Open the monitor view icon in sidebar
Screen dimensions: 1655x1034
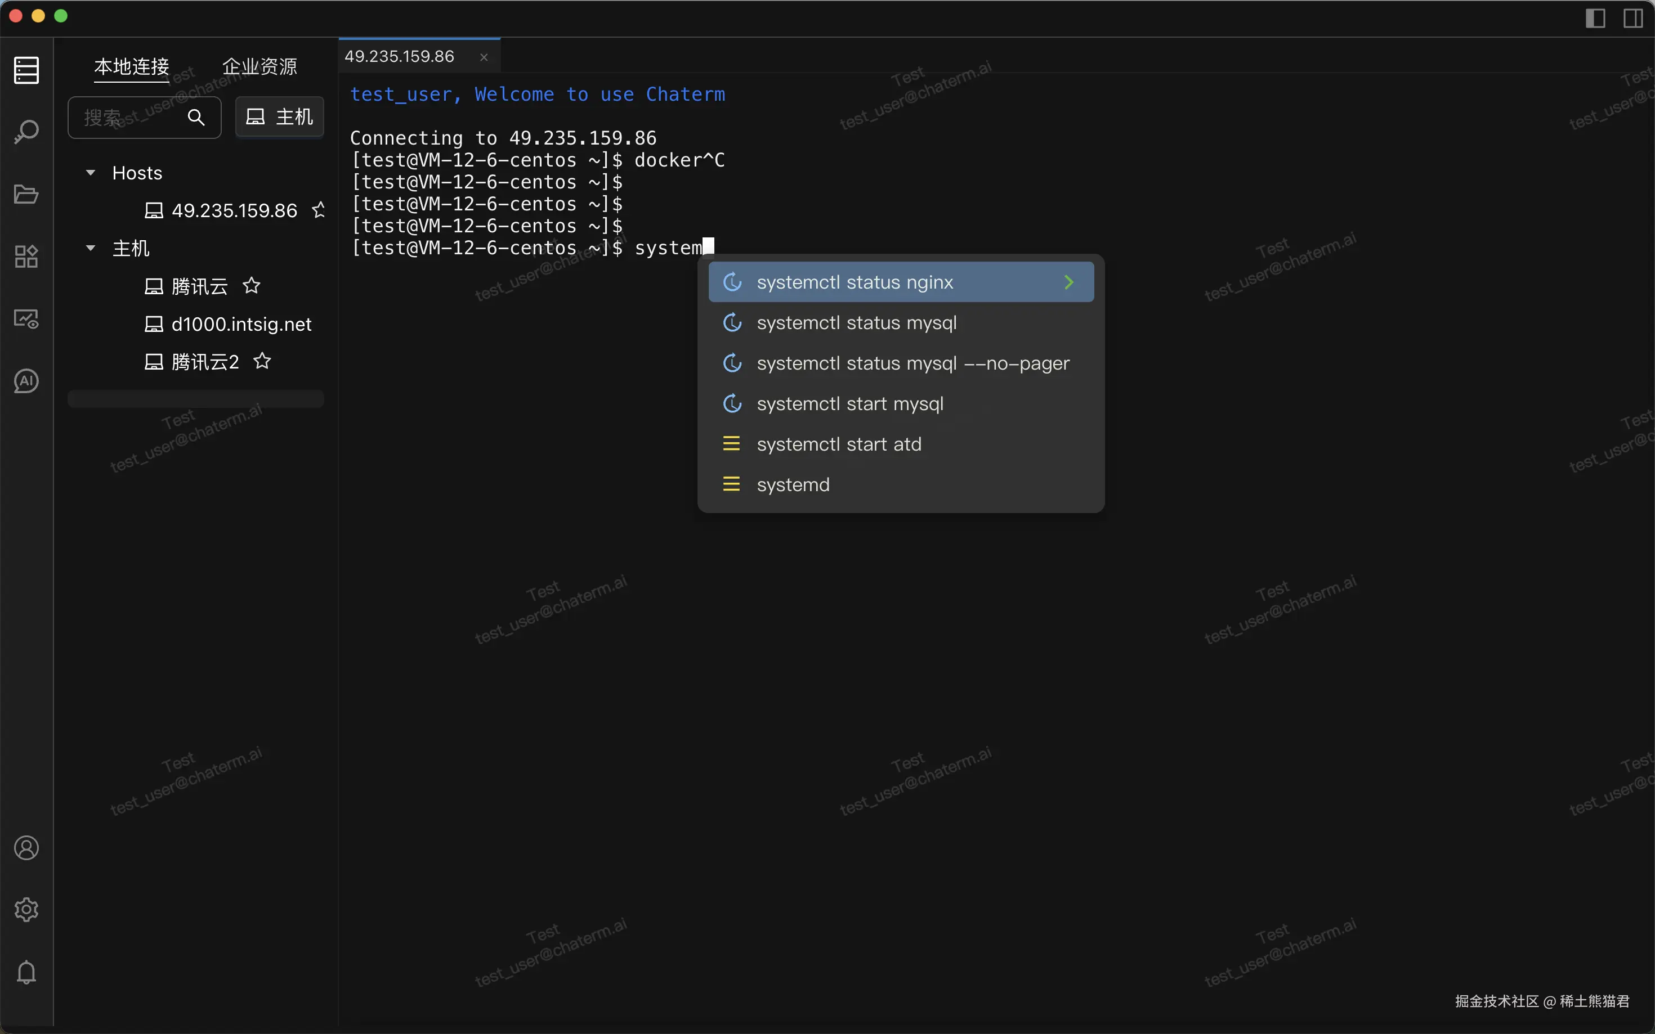pos(26,318)
